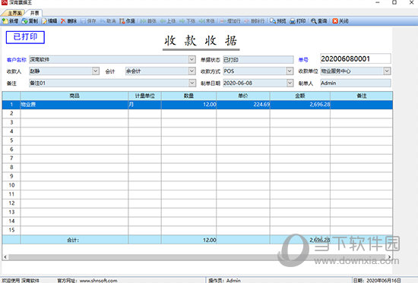This screenshot has width=418, height=283.
Task: Expand the 备注 dropdown
Action: pos(192,83)
